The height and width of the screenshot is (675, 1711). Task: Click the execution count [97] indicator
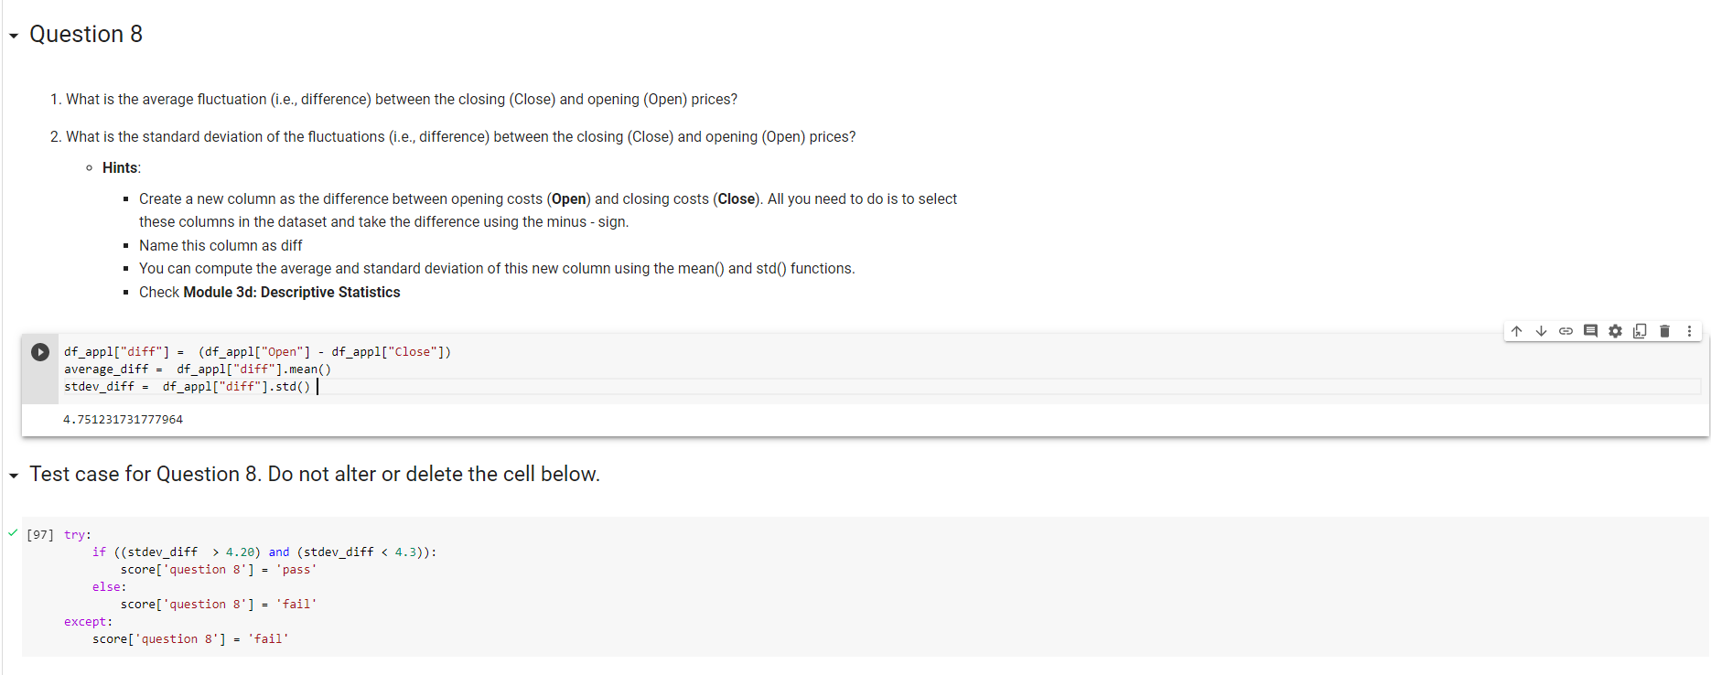40,533
